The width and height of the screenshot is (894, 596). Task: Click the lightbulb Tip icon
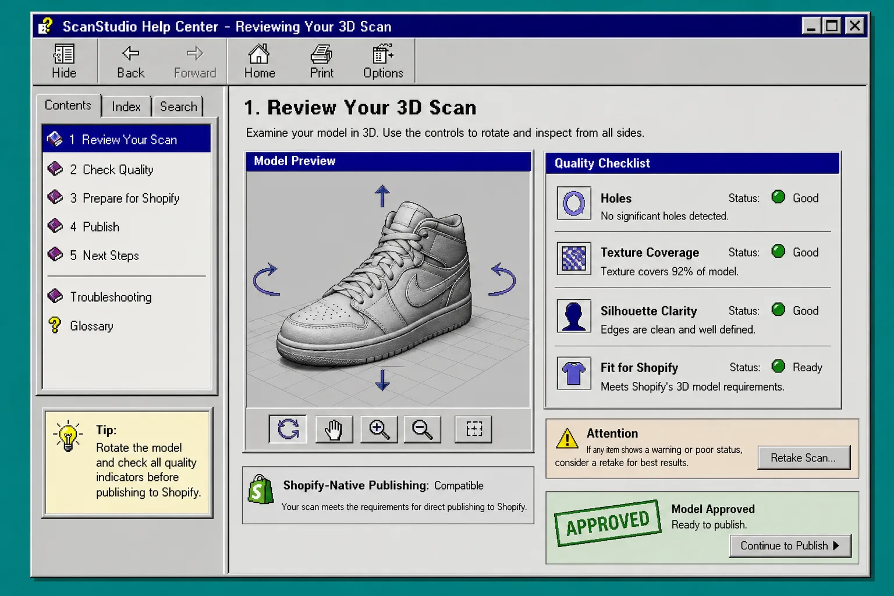pos(68,437)
